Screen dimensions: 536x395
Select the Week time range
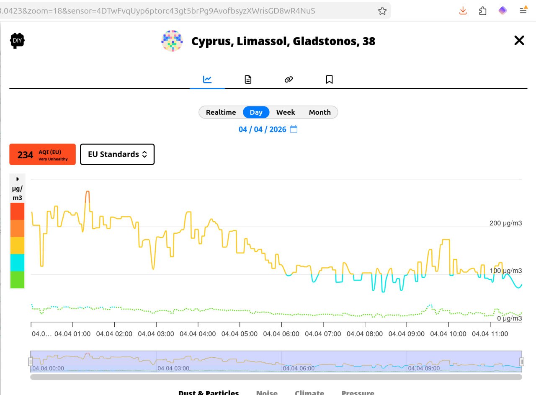(286, 112)
